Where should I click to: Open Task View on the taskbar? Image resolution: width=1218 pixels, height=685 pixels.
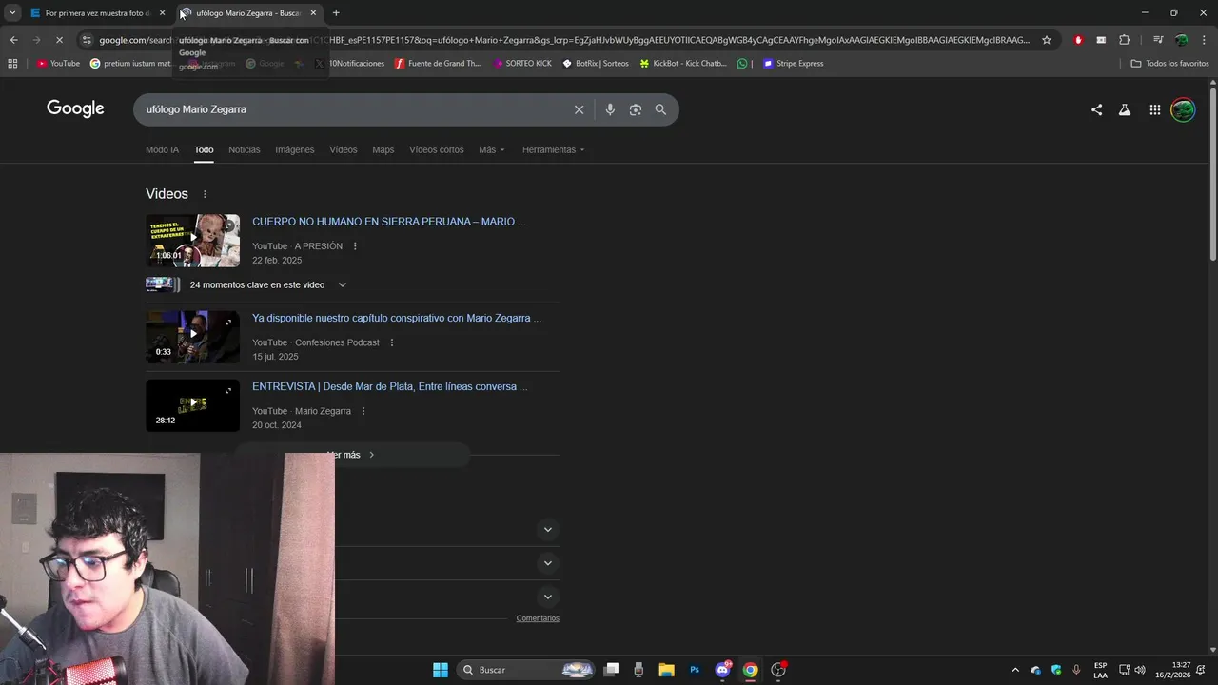(611, 670)
